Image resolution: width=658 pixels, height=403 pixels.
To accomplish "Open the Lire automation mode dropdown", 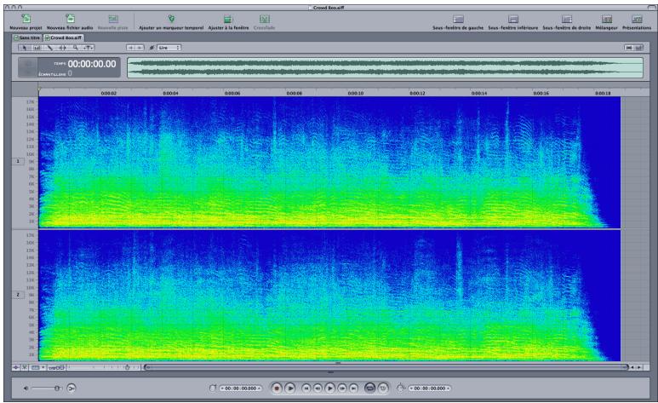I will [x=169, y=48].
